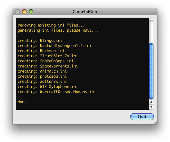Click the 'done.' text in the log
The image size is (170, 142).
coord(23,102)
